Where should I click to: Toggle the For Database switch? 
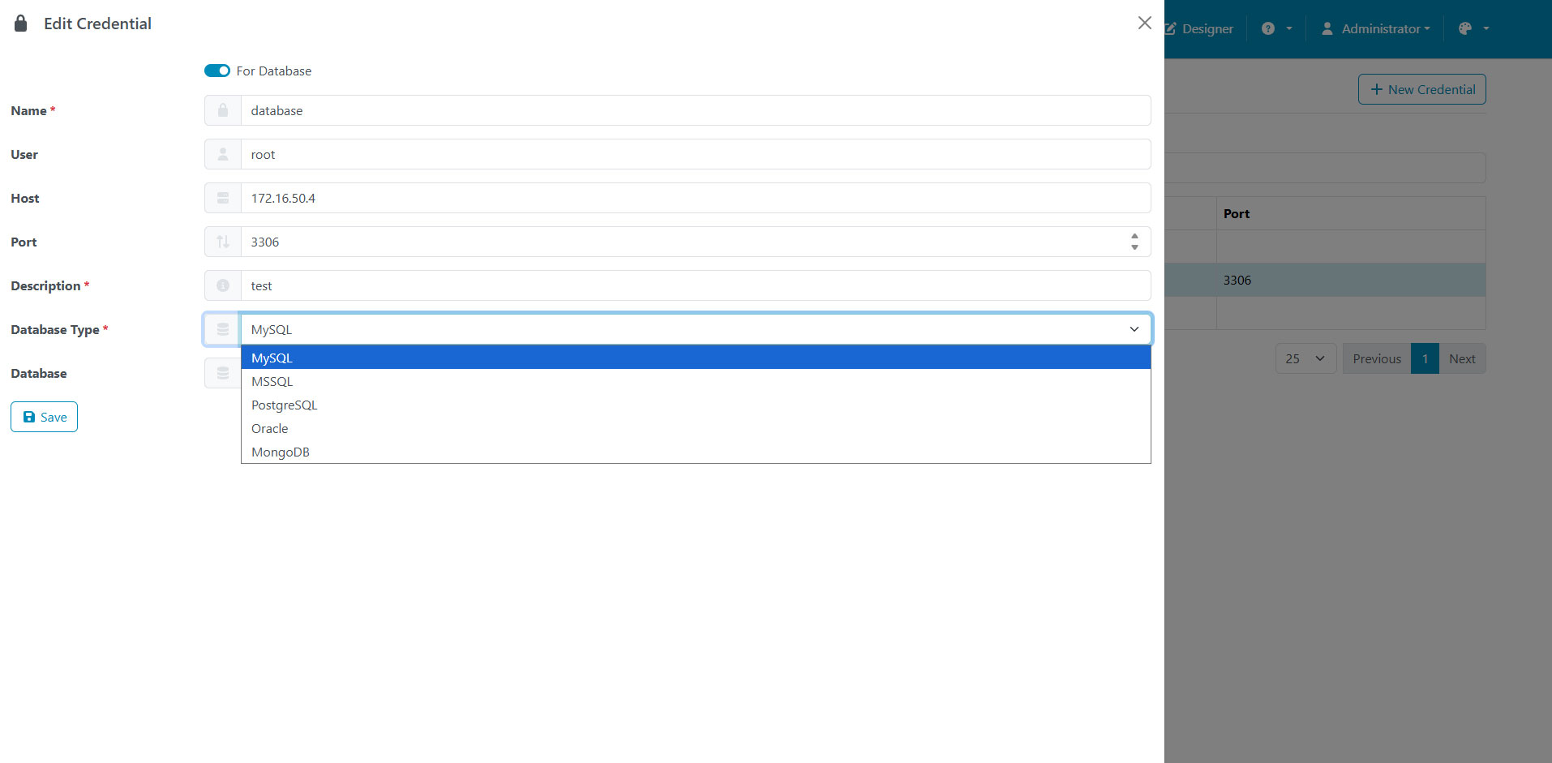217,71
